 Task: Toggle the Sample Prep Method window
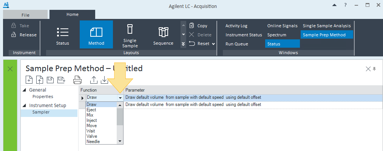click(x=327, y=35)
